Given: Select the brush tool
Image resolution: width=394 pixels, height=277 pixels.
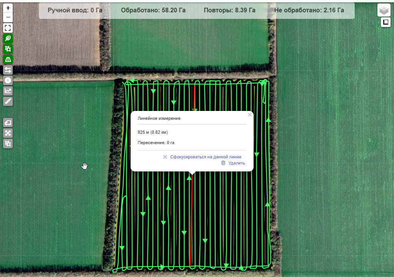Looking at the screenshot, I should click(x=8, y=101).
